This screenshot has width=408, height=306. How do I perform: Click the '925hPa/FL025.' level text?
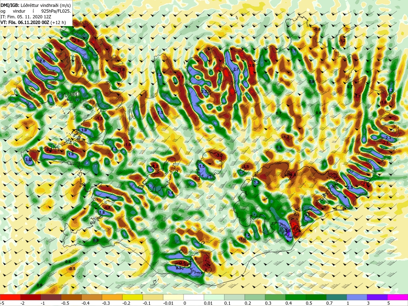point(56,11)
